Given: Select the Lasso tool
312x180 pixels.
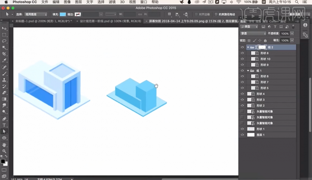Looking at the screenshot, I should pos(4,41).
